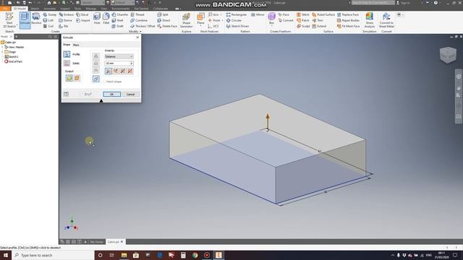Click Convert to Sheet Metal
Screen dimensions: 463x260
386,20
